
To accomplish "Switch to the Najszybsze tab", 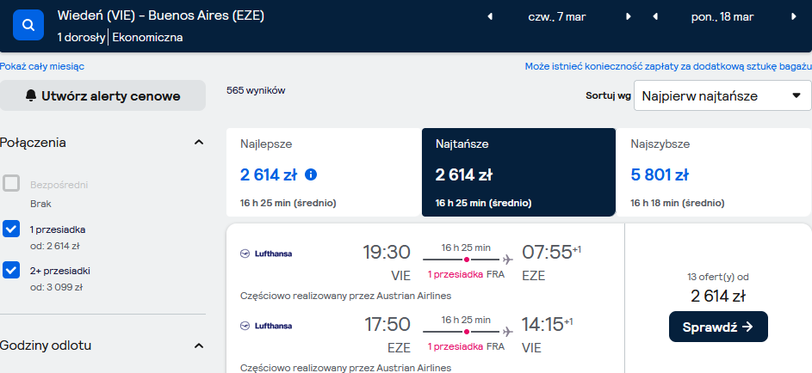I will point(713,172).
